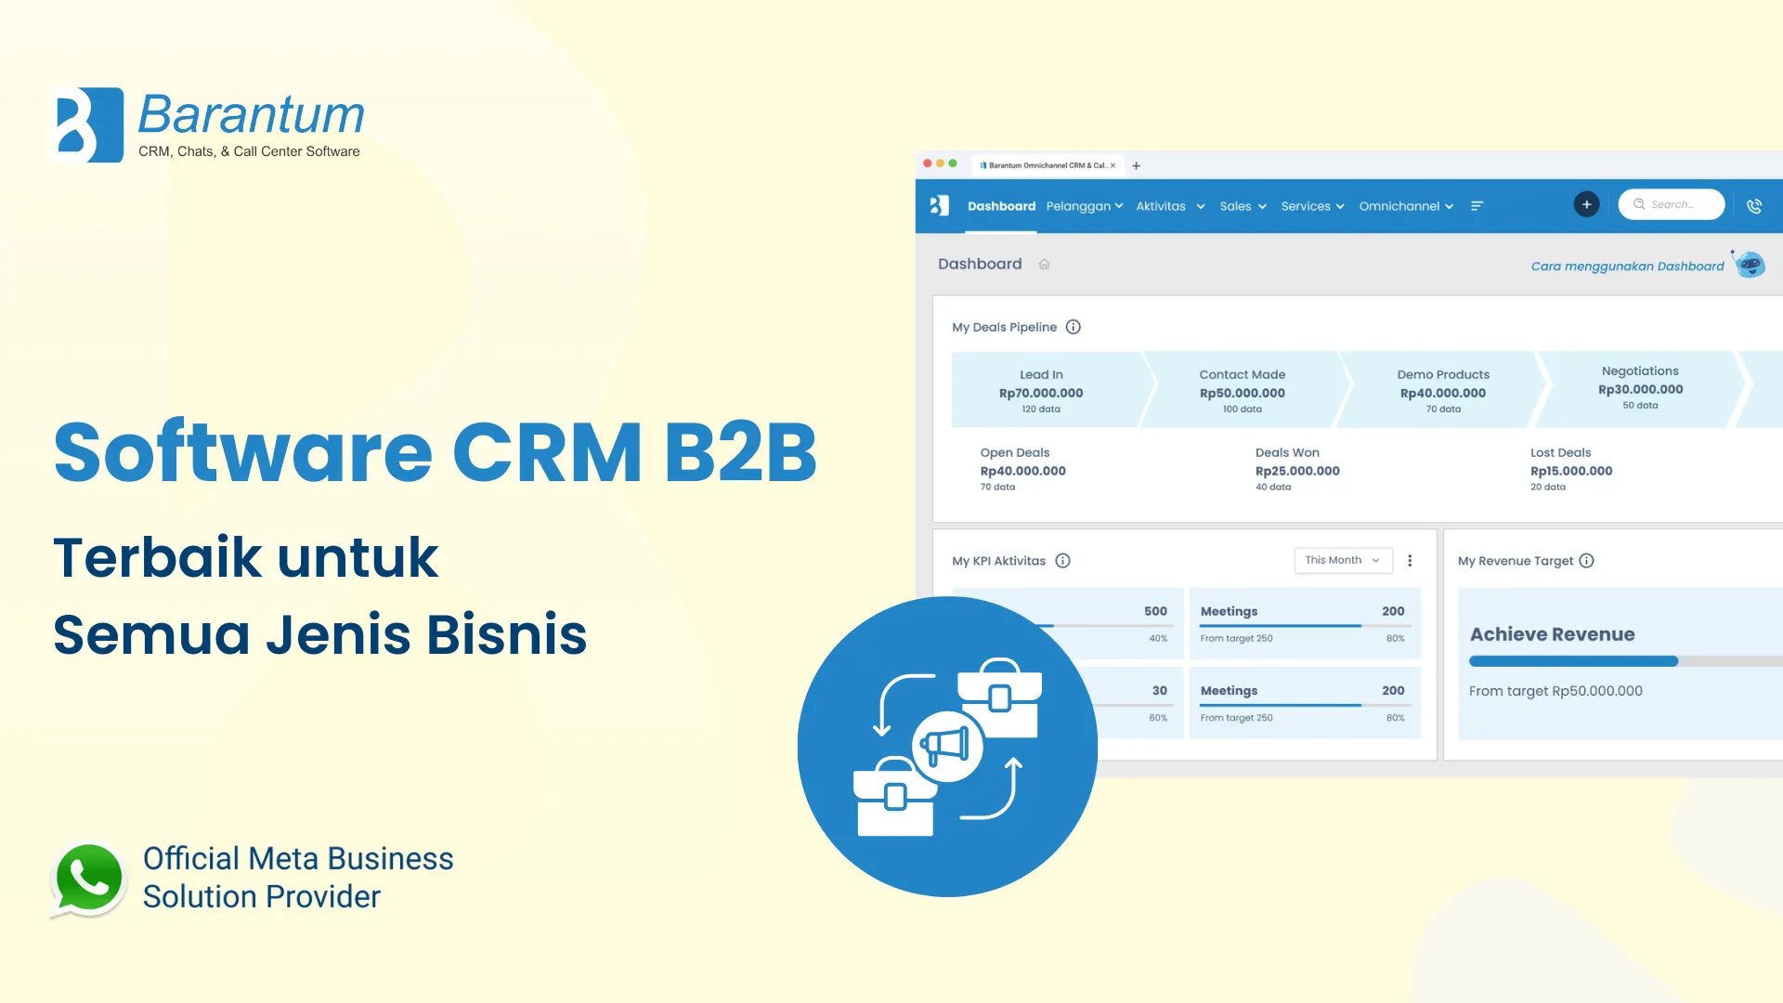Open the My Deals Pipeline info icon
Screen dimensions: 1783x1003
click(x=1074, y=327)
